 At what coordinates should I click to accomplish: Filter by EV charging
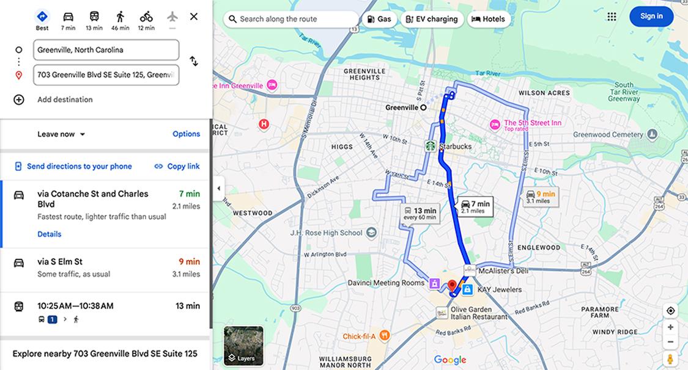point(432,20)
